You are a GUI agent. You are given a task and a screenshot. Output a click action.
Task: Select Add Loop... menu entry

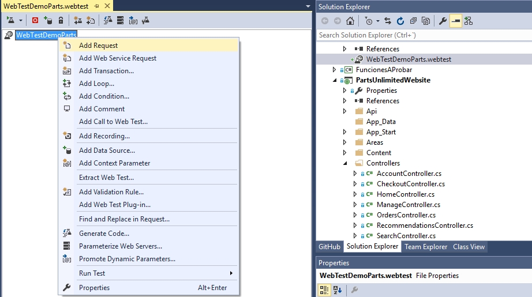click(x=149, y=84)
